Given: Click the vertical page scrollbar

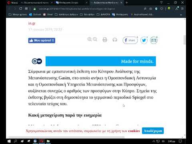Looking at the screenshot, I should [x=185, y=40].
